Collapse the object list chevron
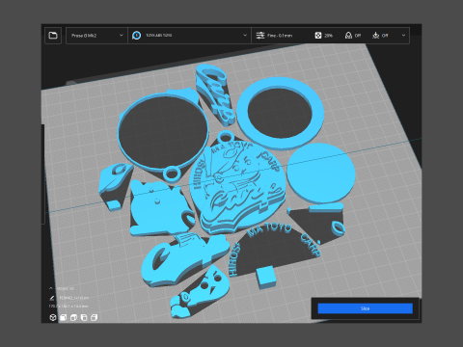The width and height of the screenshot is (463, 347). point(51,288)
